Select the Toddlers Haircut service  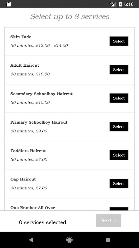[x=119, y=155]
